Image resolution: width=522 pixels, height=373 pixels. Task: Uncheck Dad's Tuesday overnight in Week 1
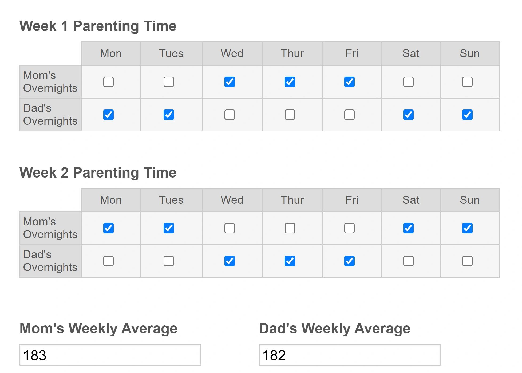click(168, 115)
